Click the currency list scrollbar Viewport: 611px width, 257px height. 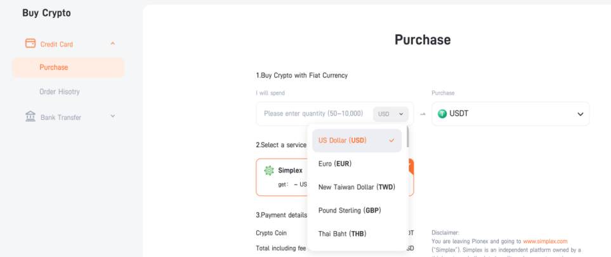pyautogui.click(x=407, y=136)
